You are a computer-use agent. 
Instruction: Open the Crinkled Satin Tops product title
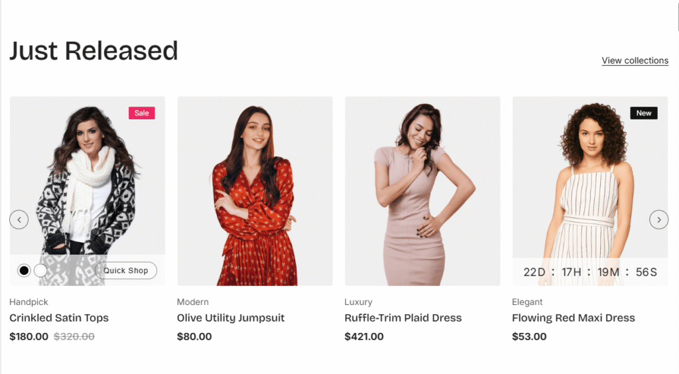pos(59,318)
